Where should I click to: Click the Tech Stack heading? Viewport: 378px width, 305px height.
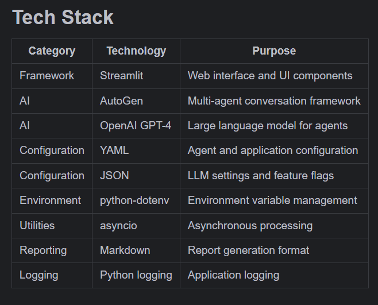pyautogui.click(x=63, y=17)
